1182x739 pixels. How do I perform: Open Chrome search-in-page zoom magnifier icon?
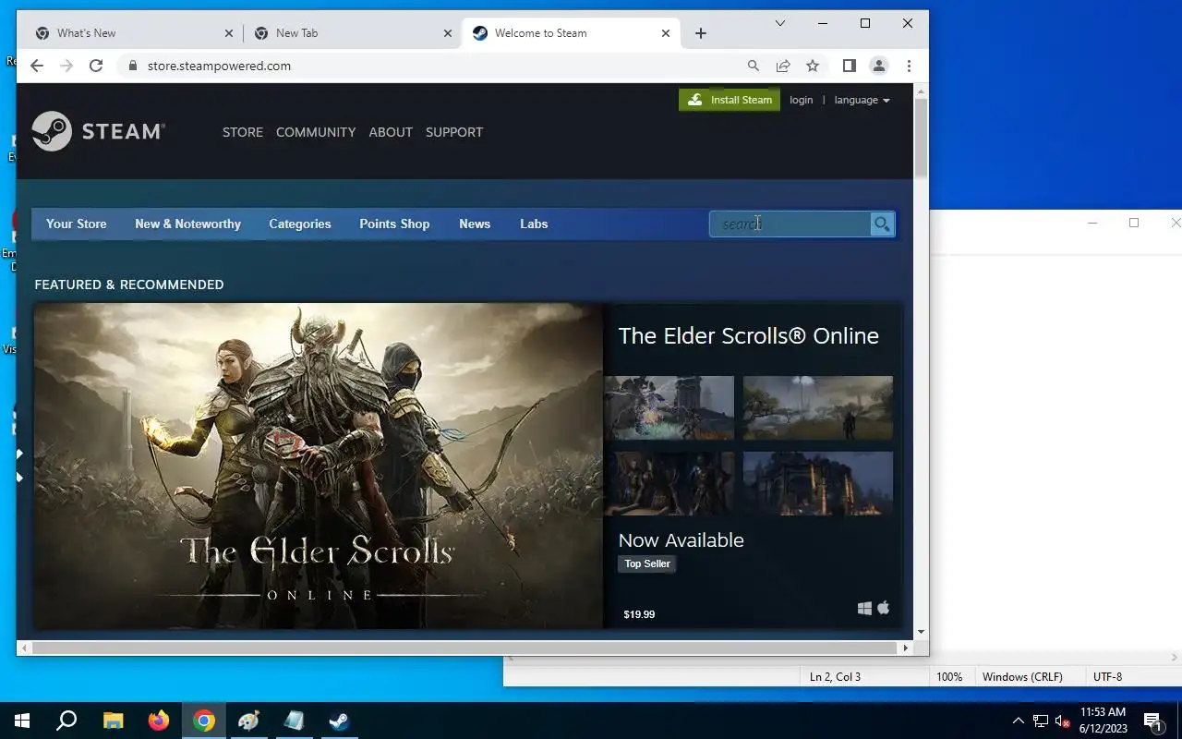(x=754, y=66)
